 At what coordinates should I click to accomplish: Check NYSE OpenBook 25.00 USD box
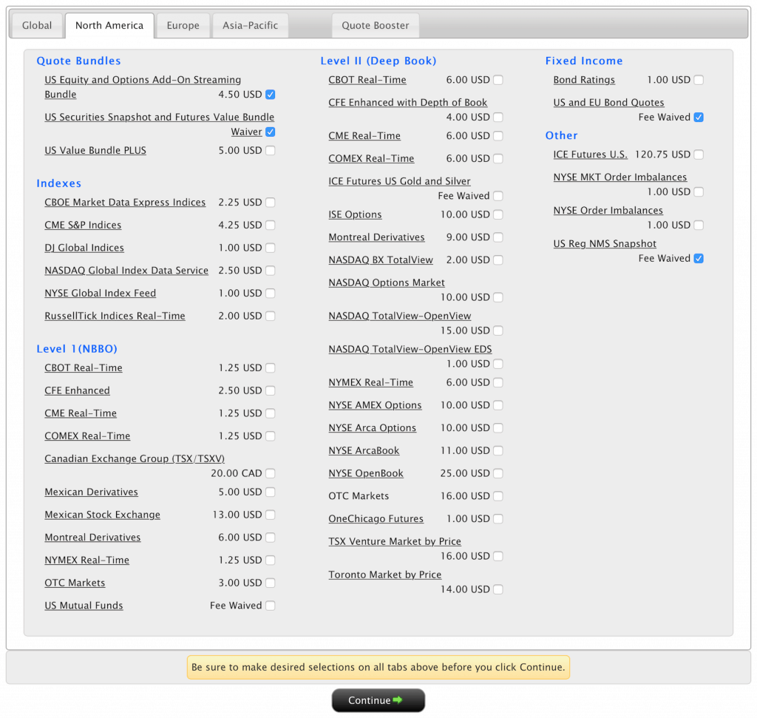pyautogui.click(x=498, y=473)
